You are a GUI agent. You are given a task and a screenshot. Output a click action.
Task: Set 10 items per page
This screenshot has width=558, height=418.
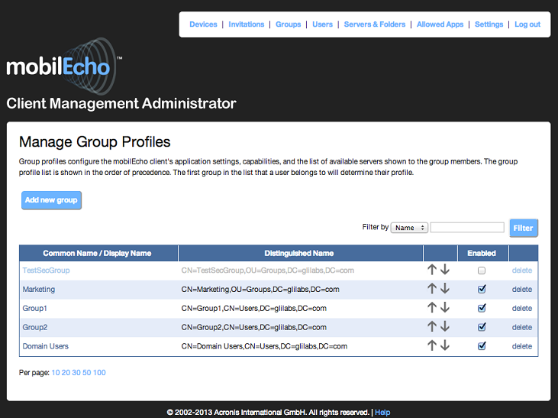click(56, 372)
